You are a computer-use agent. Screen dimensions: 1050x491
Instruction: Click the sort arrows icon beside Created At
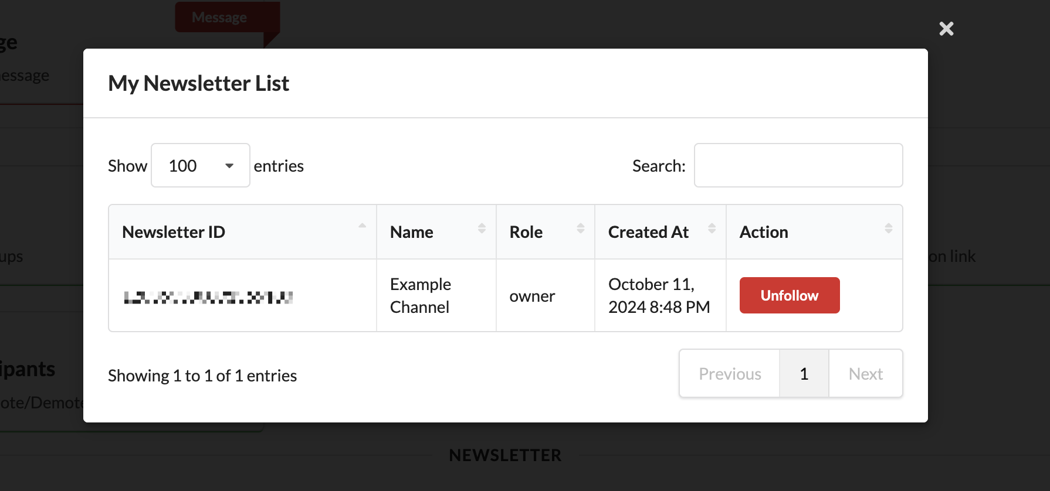pyautogui.click(x=712, y=229)
